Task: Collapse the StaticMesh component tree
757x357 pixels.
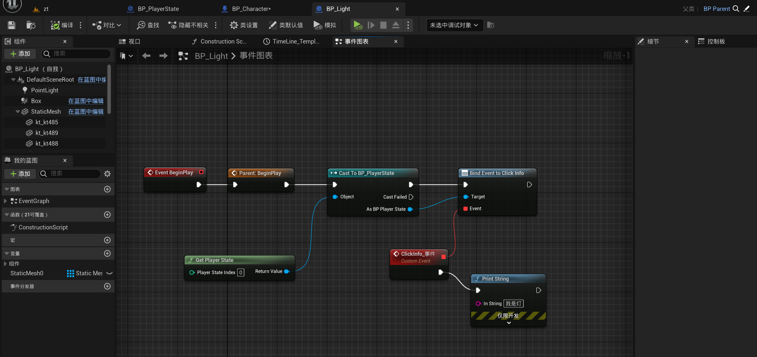Action: pos(18,112)
